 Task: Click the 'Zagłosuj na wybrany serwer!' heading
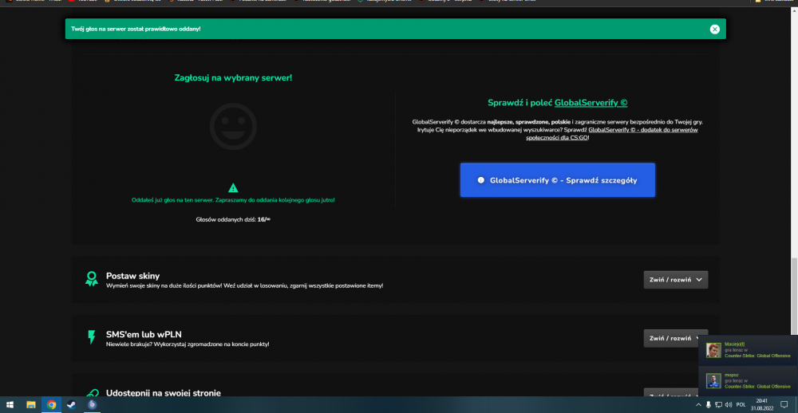pyautogui.click(x=233, y=78)
